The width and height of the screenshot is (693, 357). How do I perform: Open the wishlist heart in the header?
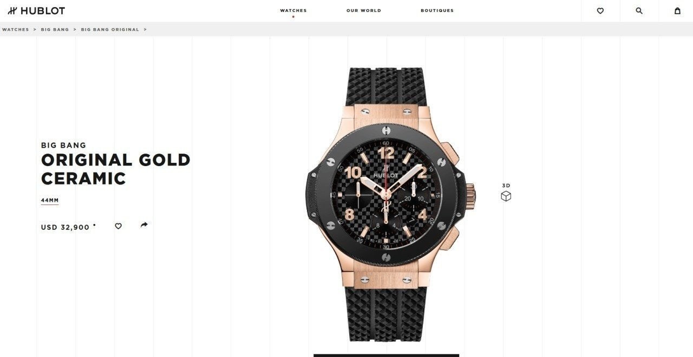click(x=600, y=11)
